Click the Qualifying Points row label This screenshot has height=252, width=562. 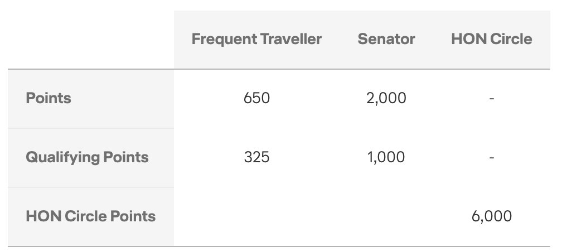[x=87, y=157]
